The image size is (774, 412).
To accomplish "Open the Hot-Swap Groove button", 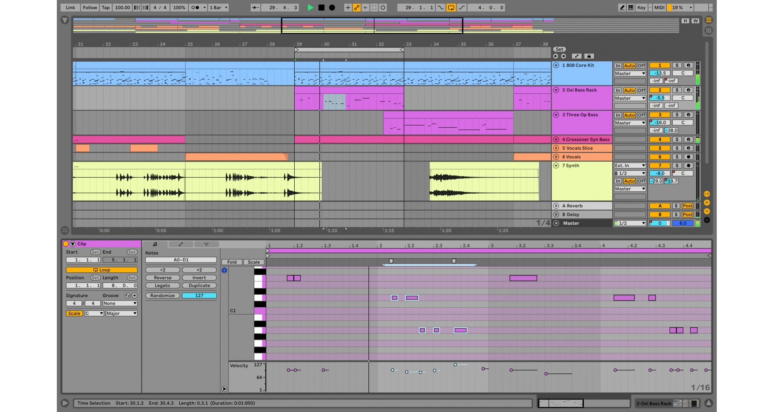I will coord(127,296).
